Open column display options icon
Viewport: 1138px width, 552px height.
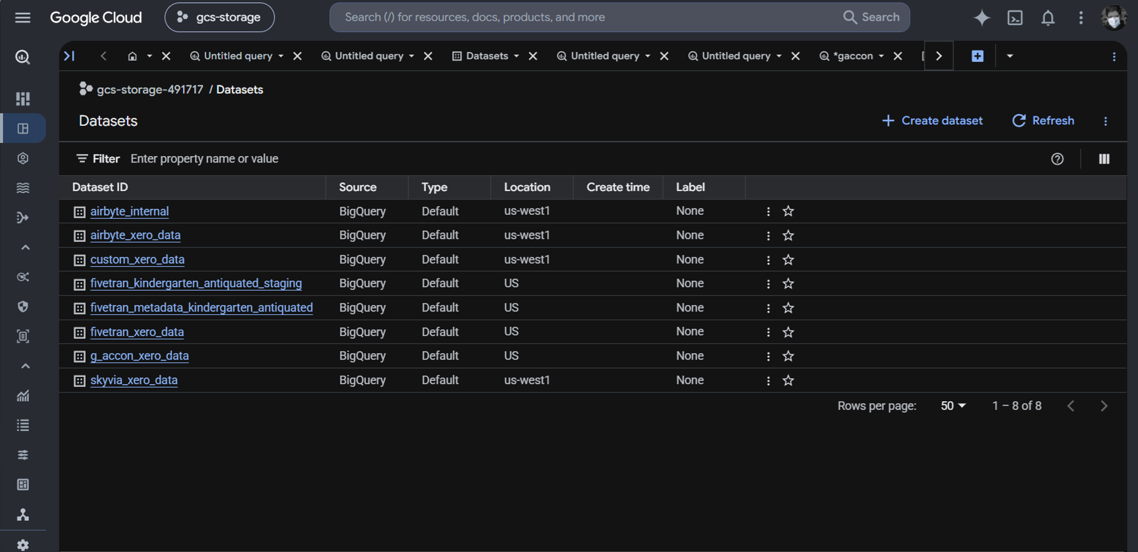tap(1104, 159)
